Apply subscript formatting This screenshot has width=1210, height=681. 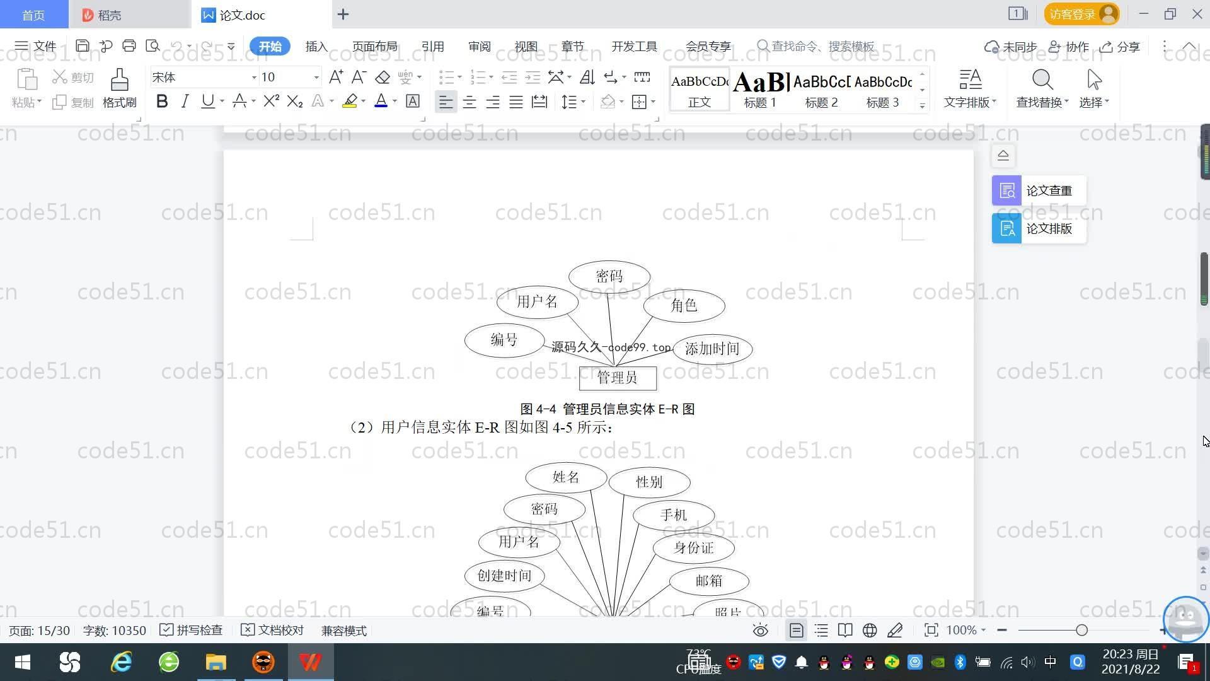coord(295,101)
